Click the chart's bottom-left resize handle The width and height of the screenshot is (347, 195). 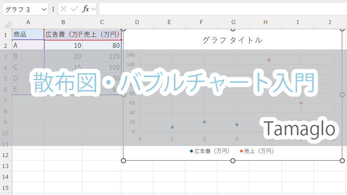point(124,161)
